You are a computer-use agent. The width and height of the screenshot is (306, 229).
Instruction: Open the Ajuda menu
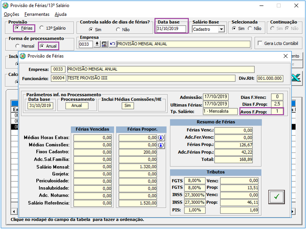61,14
